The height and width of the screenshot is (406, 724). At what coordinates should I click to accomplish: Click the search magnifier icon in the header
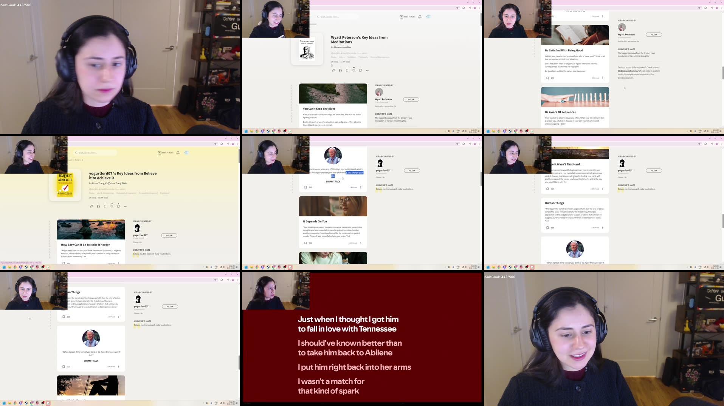[318, 17]
